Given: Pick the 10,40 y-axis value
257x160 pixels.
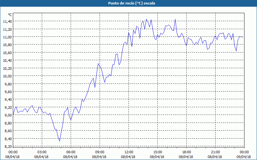Looking at the screenshot, I should coord(7,60).
